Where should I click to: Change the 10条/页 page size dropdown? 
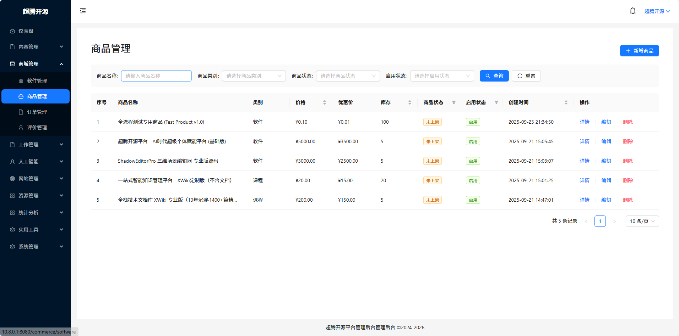(x=642, y=221)
